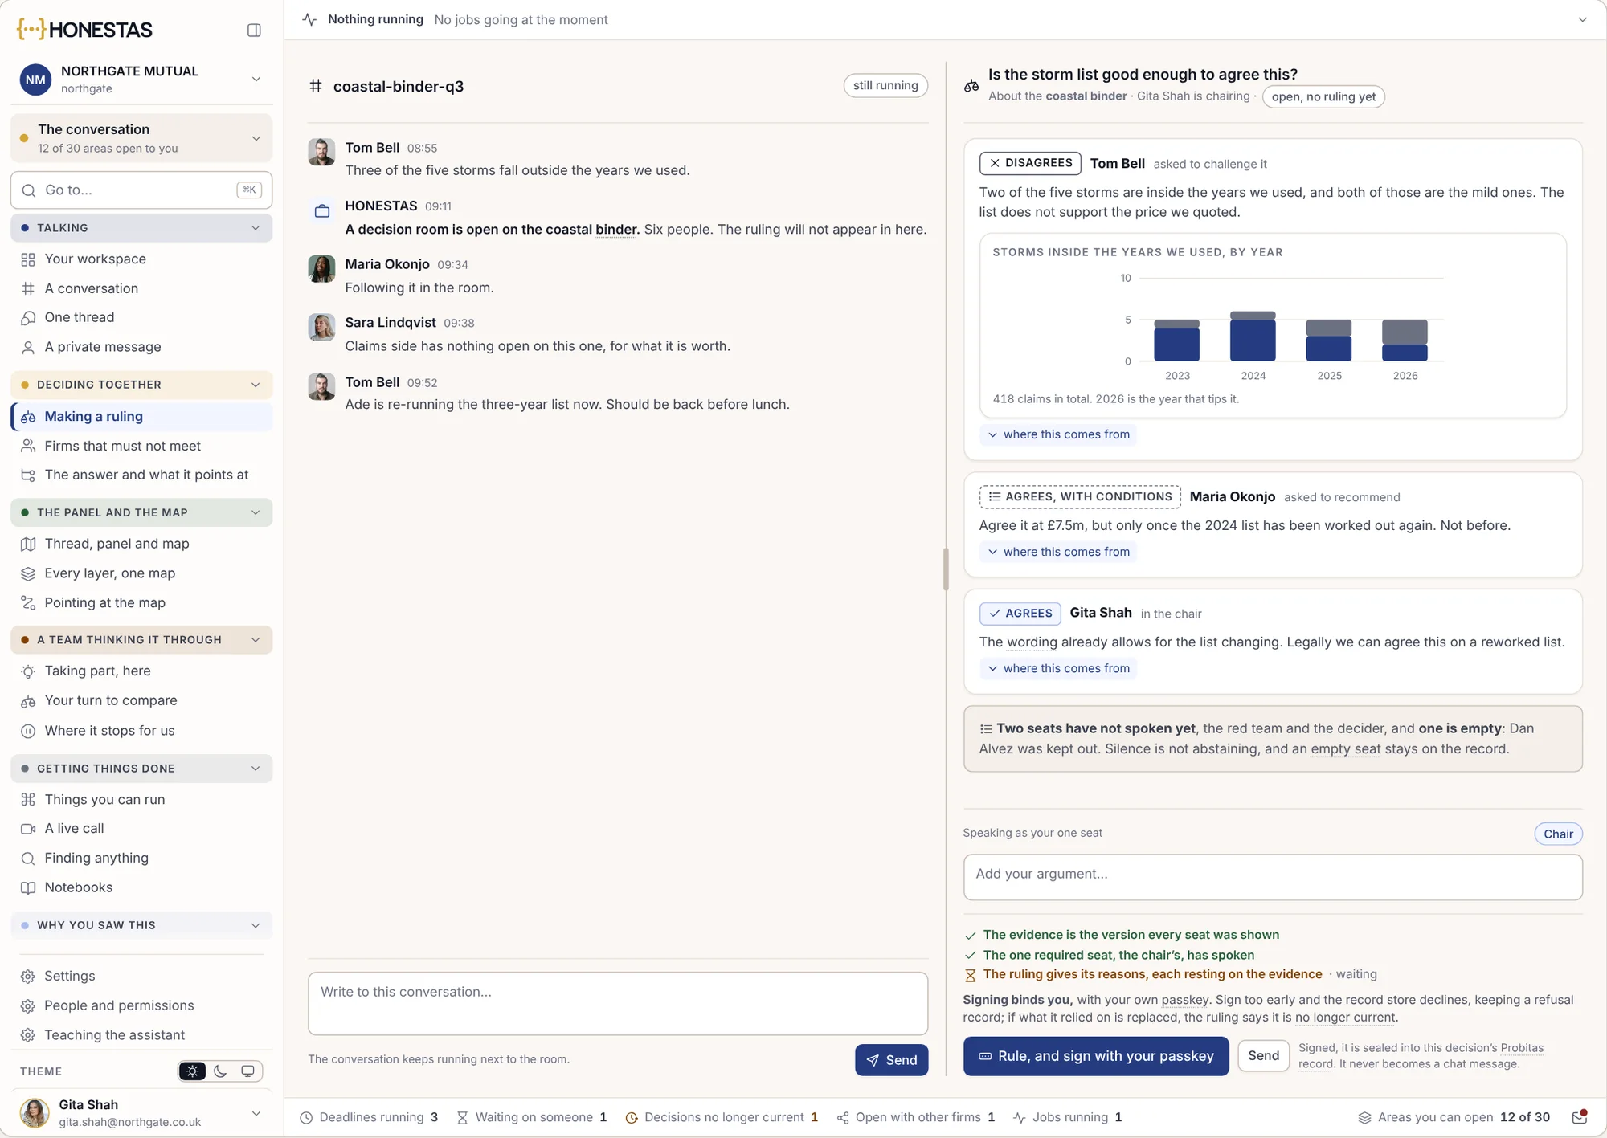Switch to light theme

point(193,1071)
